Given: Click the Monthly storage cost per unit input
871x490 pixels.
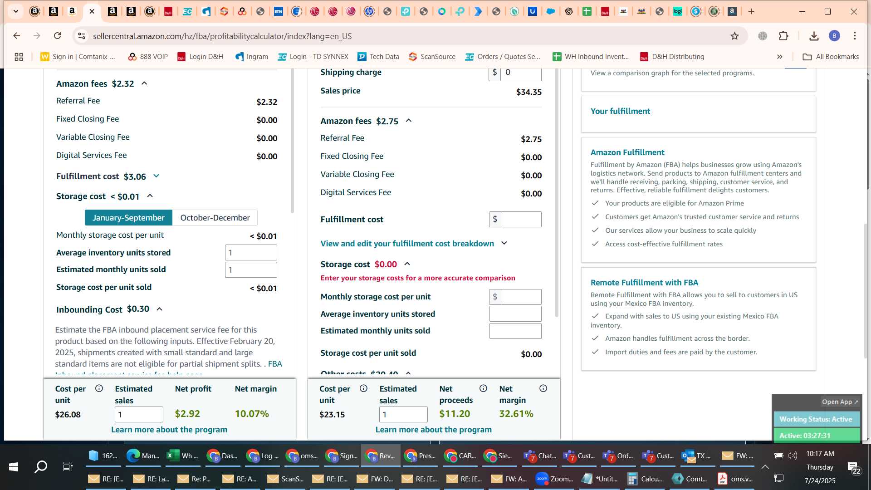Looking at the screenshot, I should (x=521, y=297).
